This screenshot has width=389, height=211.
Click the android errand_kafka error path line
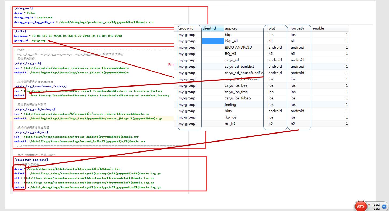point(80,141)
